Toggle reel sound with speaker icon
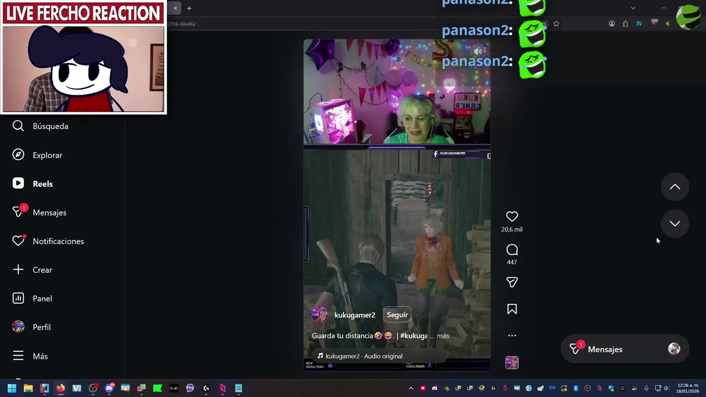This screenshot has width=706, height=397. [478, 52]
